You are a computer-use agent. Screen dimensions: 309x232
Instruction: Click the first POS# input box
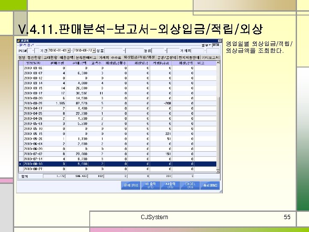(x=30, y=51)
